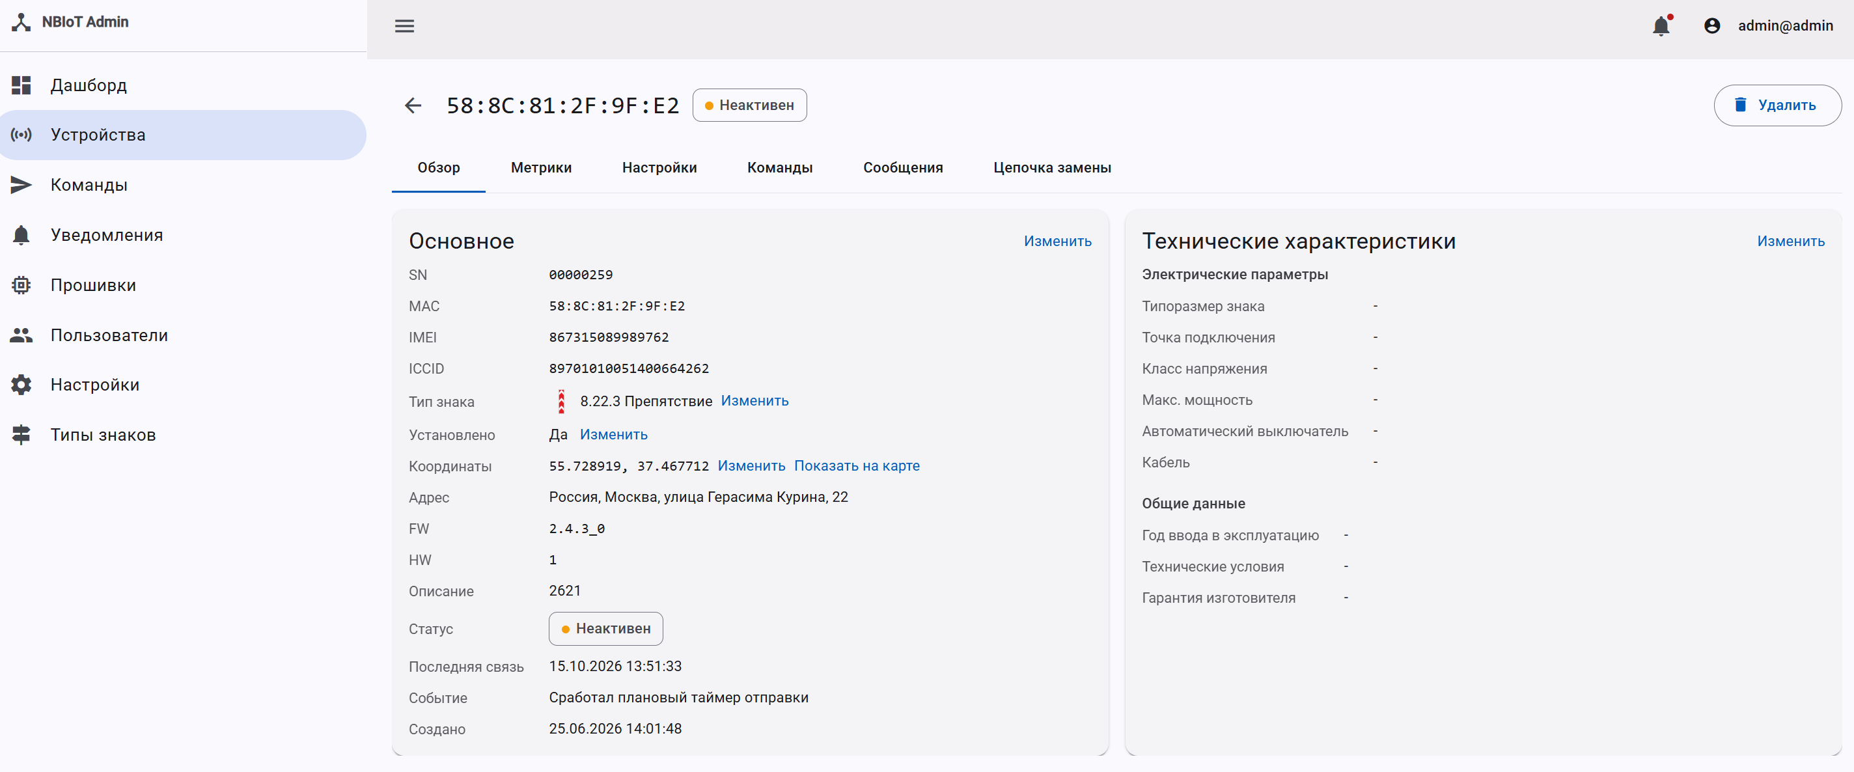This screenshot has height=772, width=1854.
Task: Click Изменить next to the coordinates
Action: coord(751,465)
